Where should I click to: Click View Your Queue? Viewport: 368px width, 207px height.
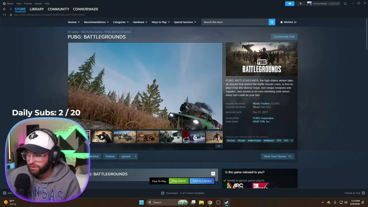pos(278,156)
